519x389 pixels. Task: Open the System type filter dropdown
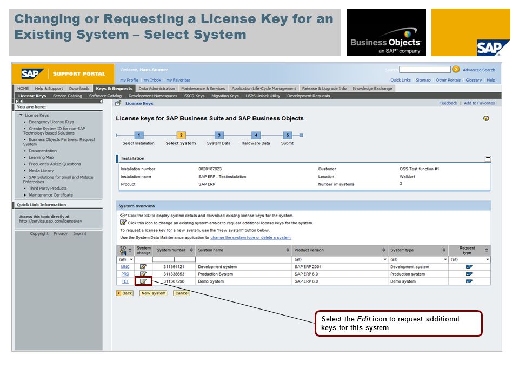[x=445, y=259]
